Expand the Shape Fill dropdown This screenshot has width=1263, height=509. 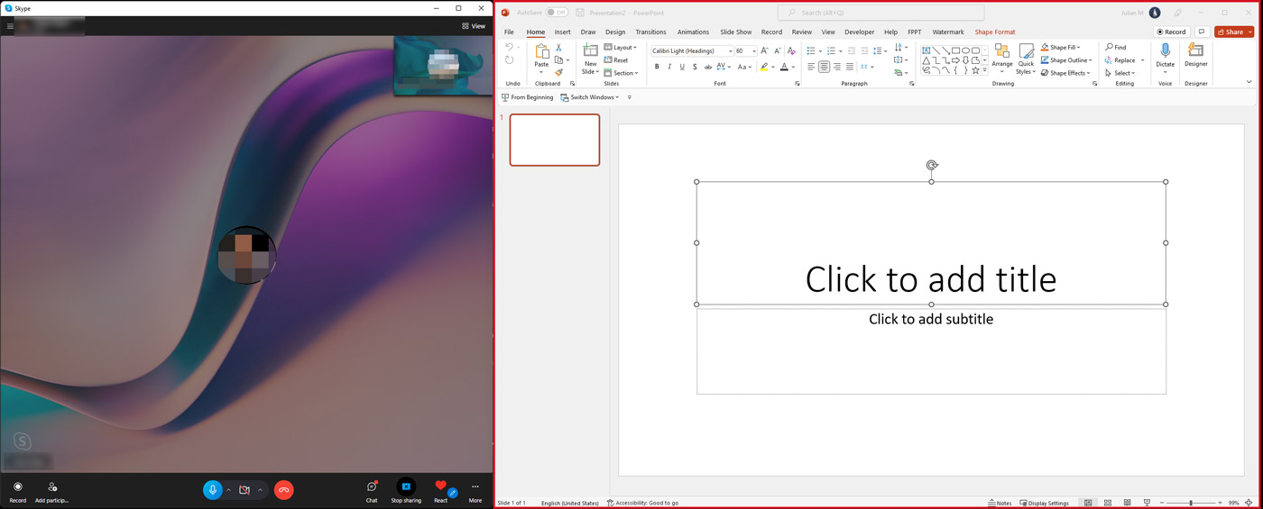coord(1078,48)
